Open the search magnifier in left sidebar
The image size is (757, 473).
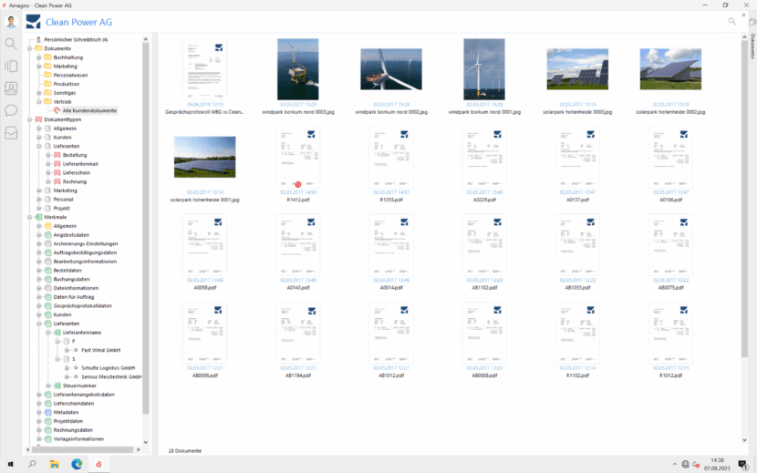(11, 44)
